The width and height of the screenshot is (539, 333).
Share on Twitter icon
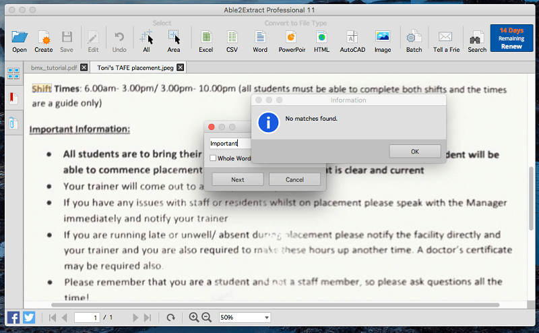29,317
